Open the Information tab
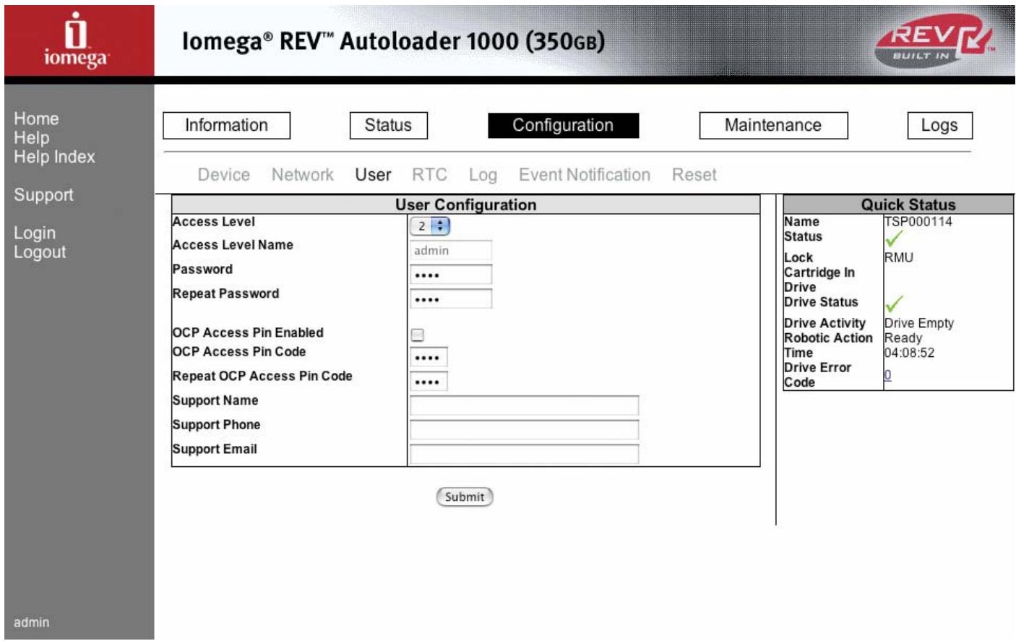This screenshot has width=1016, height=641. [x=226, y=125]
